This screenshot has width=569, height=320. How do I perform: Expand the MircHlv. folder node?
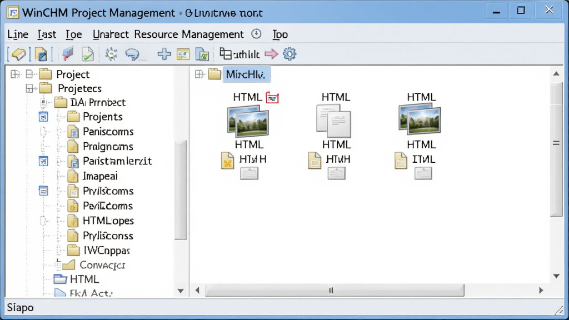199,74
